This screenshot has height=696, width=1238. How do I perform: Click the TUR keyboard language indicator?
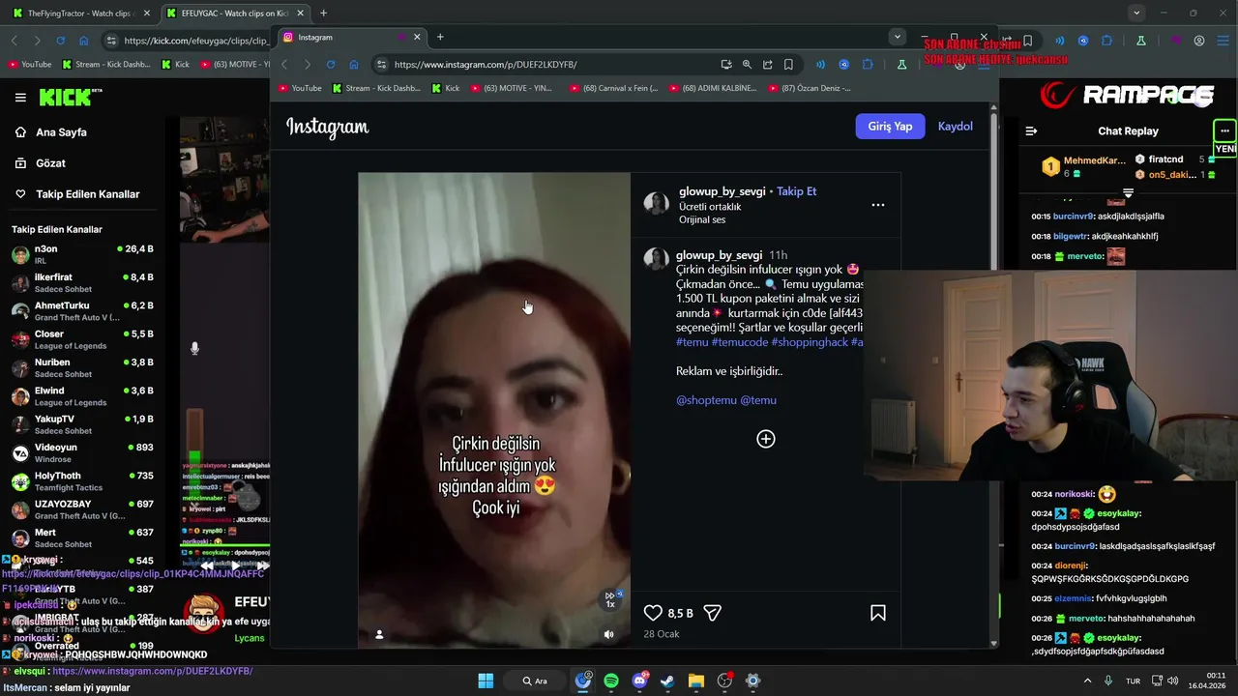[x=1133, y=681]
